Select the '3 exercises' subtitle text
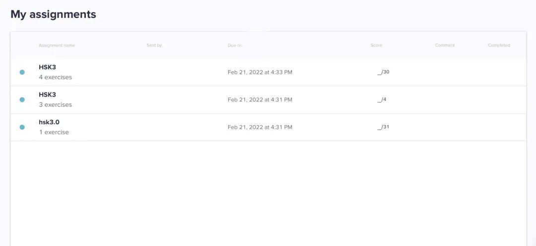Image resolution: width=536 pixels, height=246 pixels. coord(55,105)
